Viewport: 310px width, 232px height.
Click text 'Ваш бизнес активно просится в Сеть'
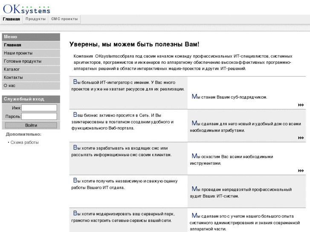tap(111, 115)
